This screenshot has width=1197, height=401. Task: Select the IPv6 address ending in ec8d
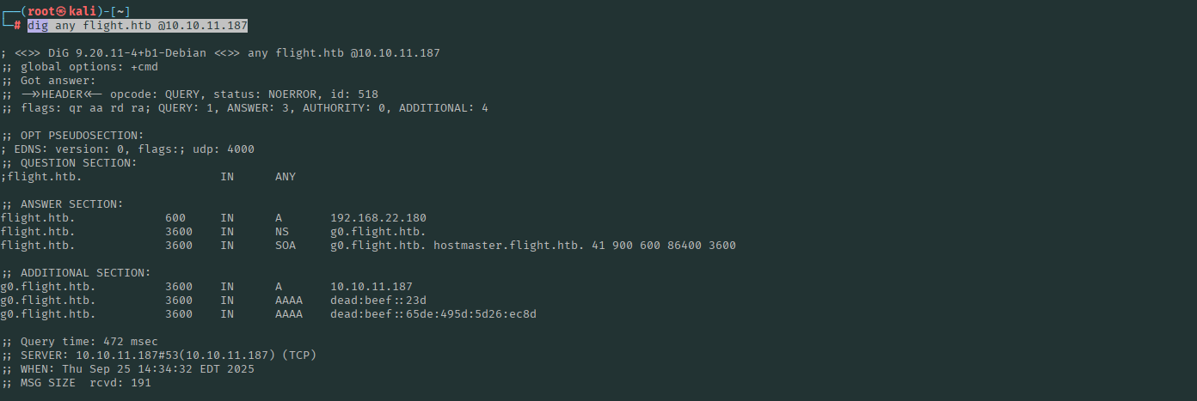(433, 314)
